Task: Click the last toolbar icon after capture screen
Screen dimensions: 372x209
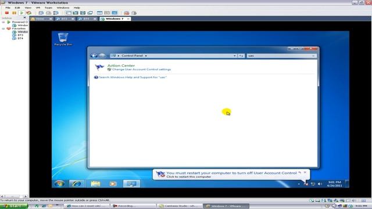Action: tap(134, 13)
